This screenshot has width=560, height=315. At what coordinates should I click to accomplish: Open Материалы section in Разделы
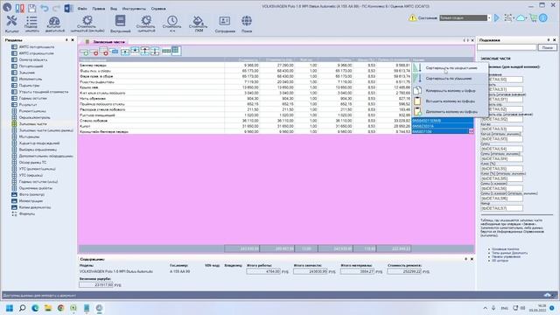(x=29, y=136)
